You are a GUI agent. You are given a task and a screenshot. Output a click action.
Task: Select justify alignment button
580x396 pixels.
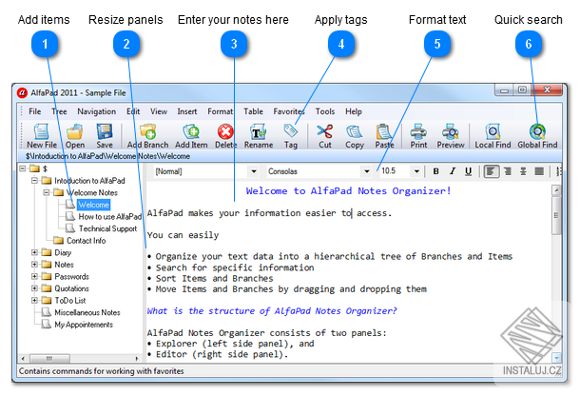click(x=539, y=171)
